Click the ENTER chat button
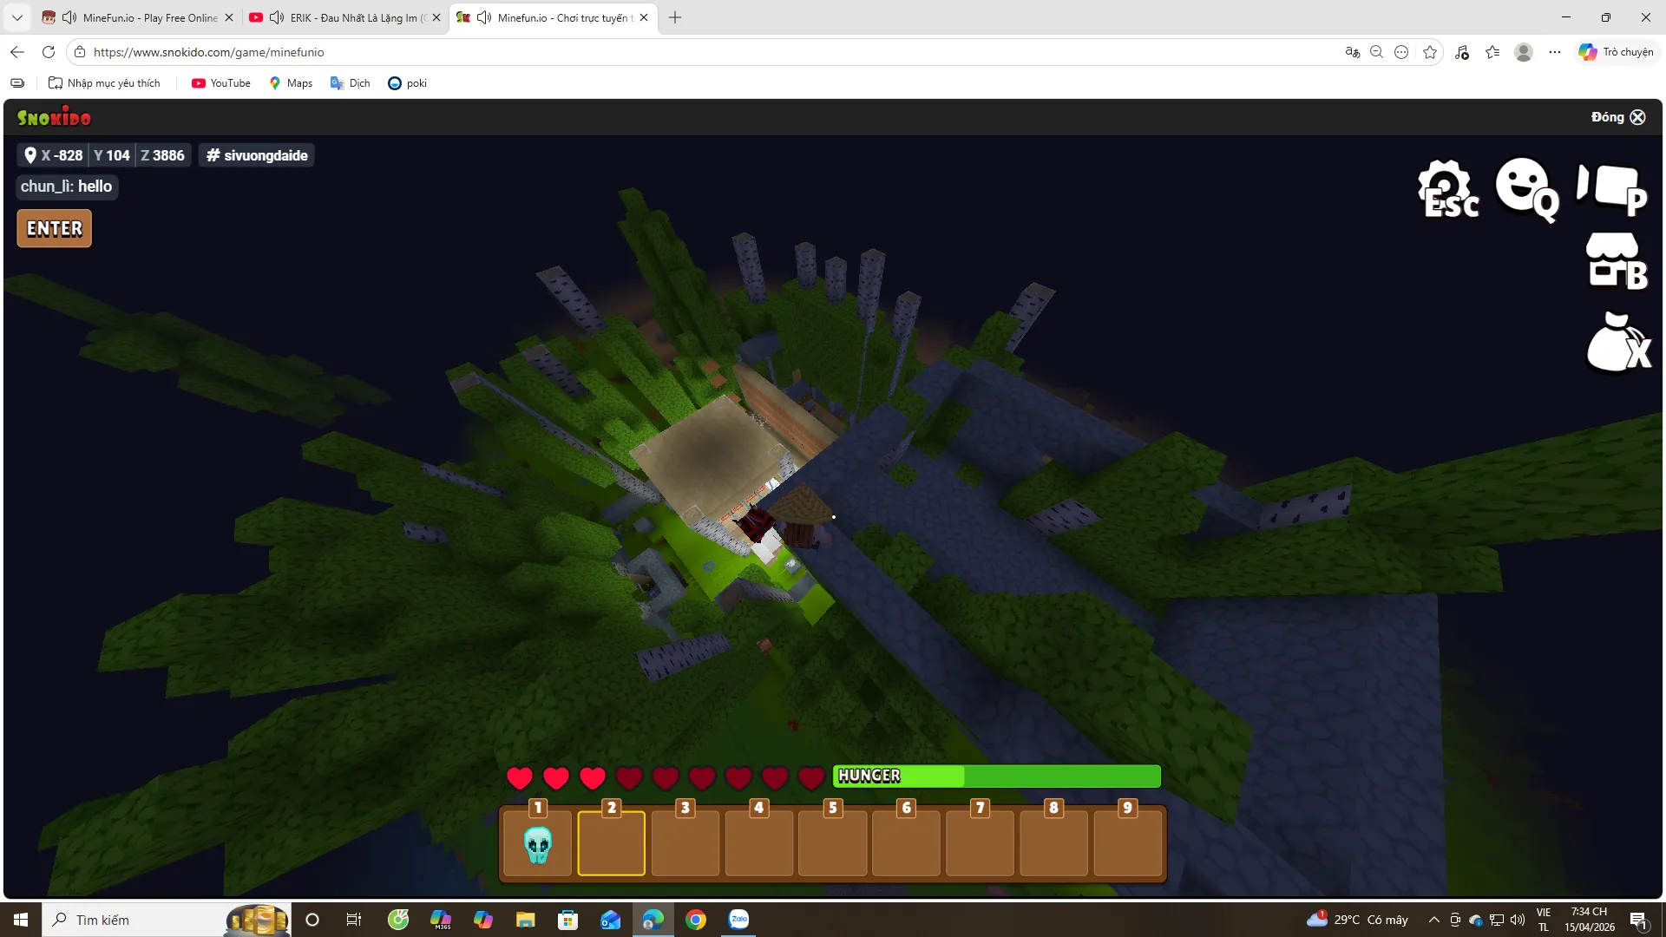The image size is (1666, 937). pyautogui.click(x=55, y=229)
